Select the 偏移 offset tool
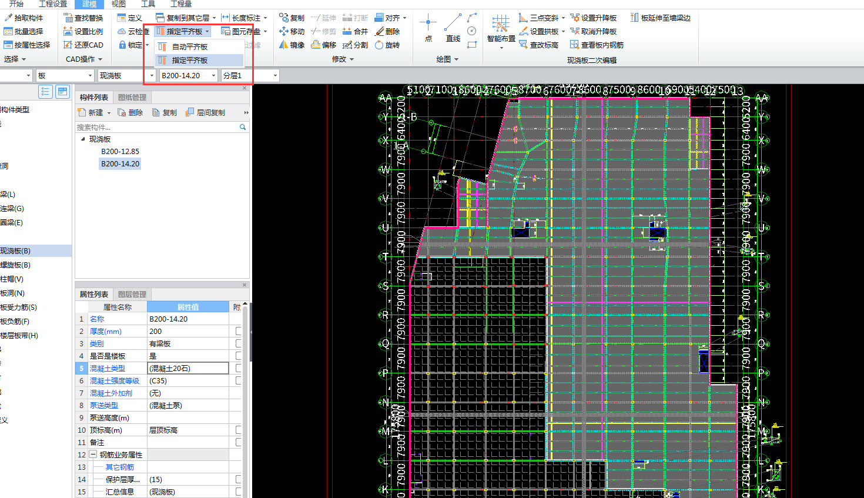 324,45
